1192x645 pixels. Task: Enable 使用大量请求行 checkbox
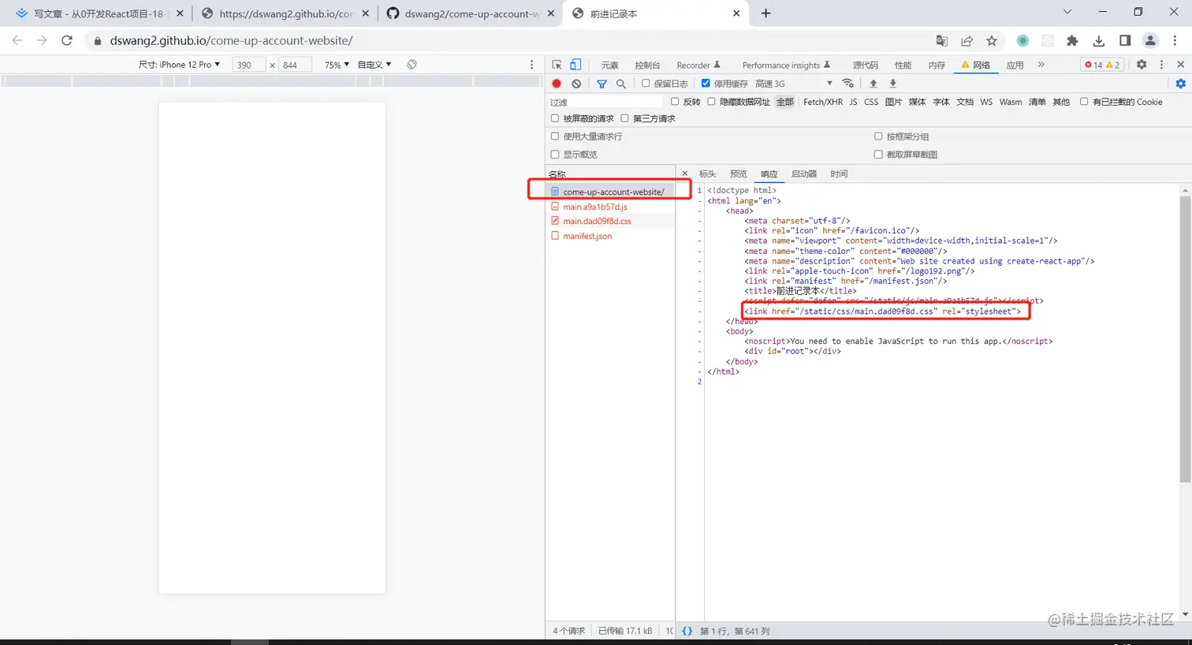pos(555,136)
